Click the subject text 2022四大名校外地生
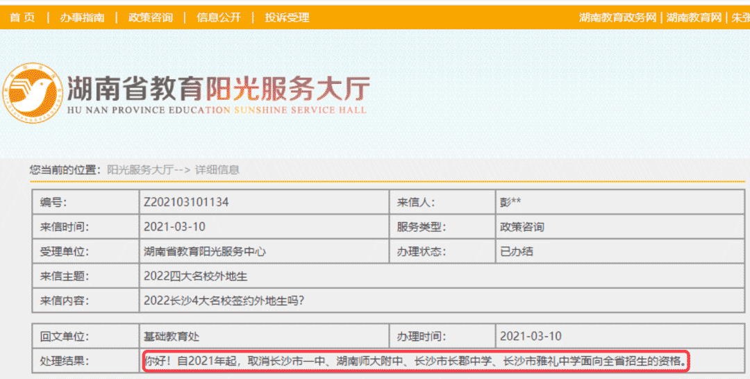This screenshot has height=379, width=750. 196,276
